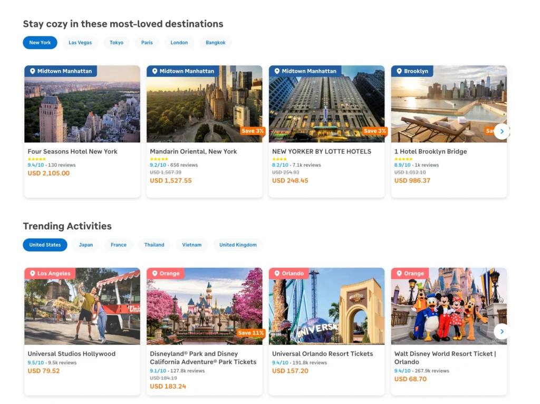Click the star rating of Four Seasons Hotel
This screenshot has width=540, height=404.
[36, 159]
